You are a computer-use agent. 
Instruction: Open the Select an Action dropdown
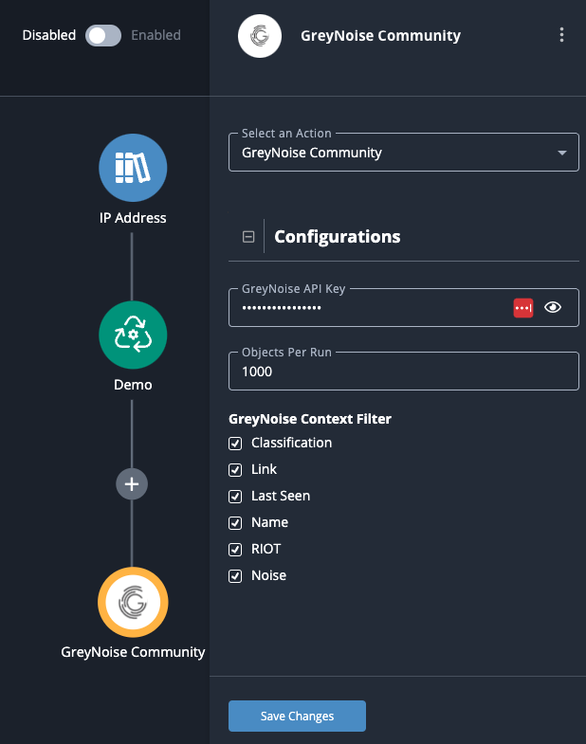coord(404,153)
